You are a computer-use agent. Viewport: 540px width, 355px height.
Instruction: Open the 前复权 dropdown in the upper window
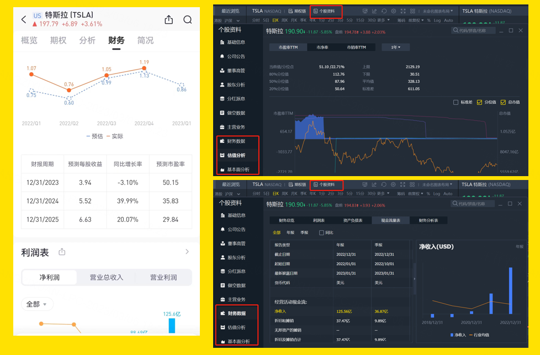tap(416, 20)
